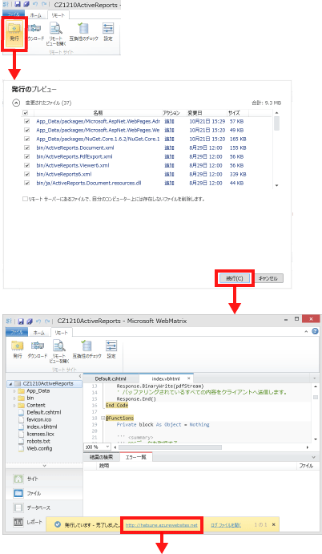Screen dimensions: 322x554
Task: Click code editor horizontal scrollbar thumb
Action: pyautogui.click(x=170, y=447)
